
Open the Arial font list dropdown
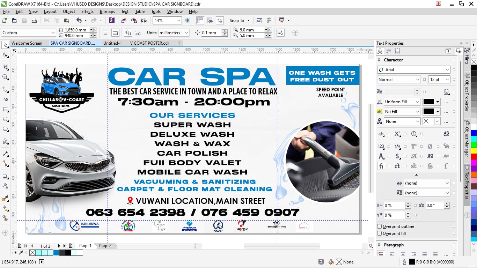tap(447, 70)
